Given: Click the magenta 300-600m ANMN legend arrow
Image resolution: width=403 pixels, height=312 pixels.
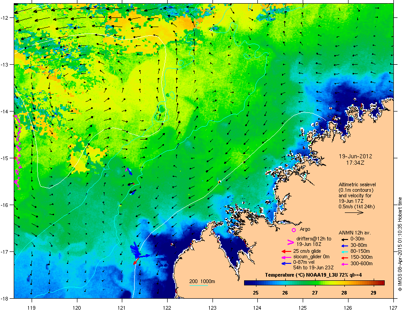Looking at the screenshot, I should (x=344, y=264).
